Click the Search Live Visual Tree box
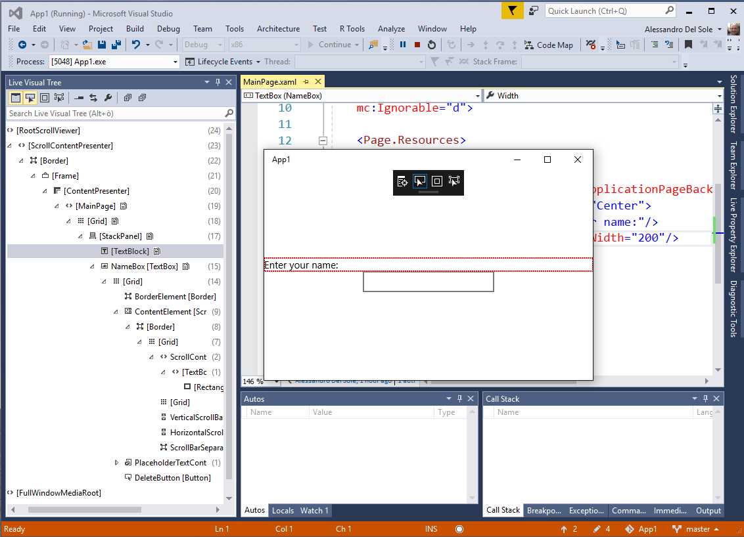This screenshot has height=537, width=744. click(x=112, y=113)
